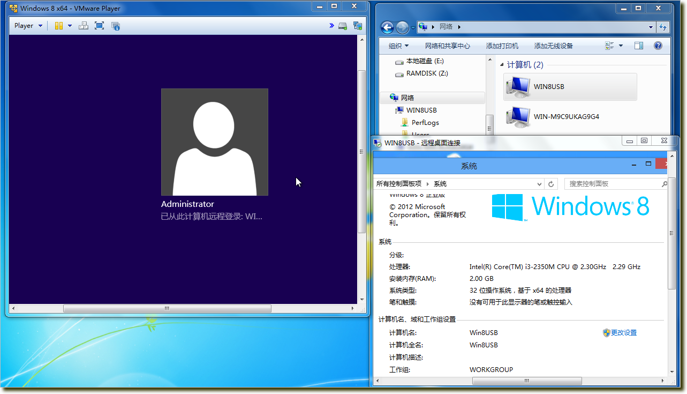Click the 2.00 GB installed memory value
Image resolution: width=687 pixels, height=394 pixels.
[481, 279]
